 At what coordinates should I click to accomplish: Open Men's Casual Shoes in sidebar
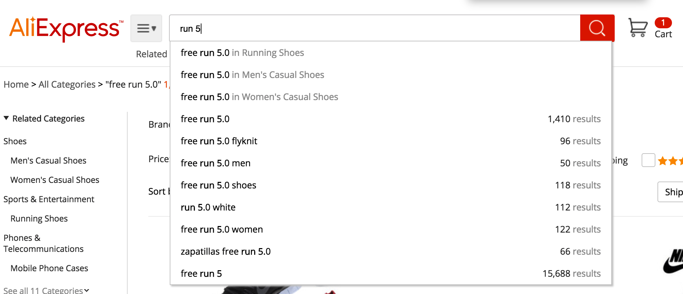coord(48,161)
